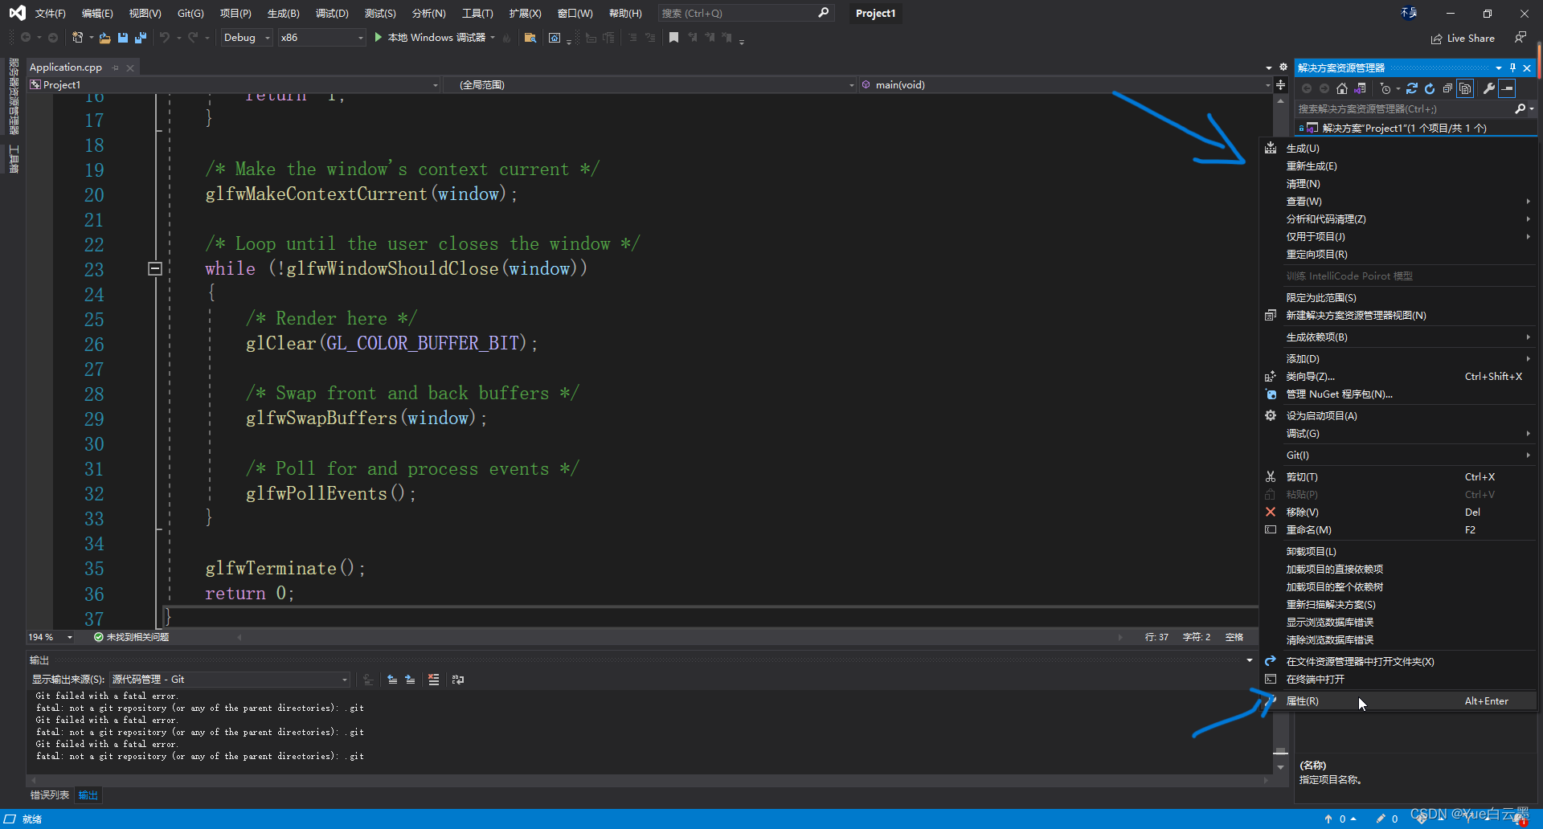The image size is (1543, 829).
Task: Select 重新生成(E) from the context menu
Action: [1398, 166]
